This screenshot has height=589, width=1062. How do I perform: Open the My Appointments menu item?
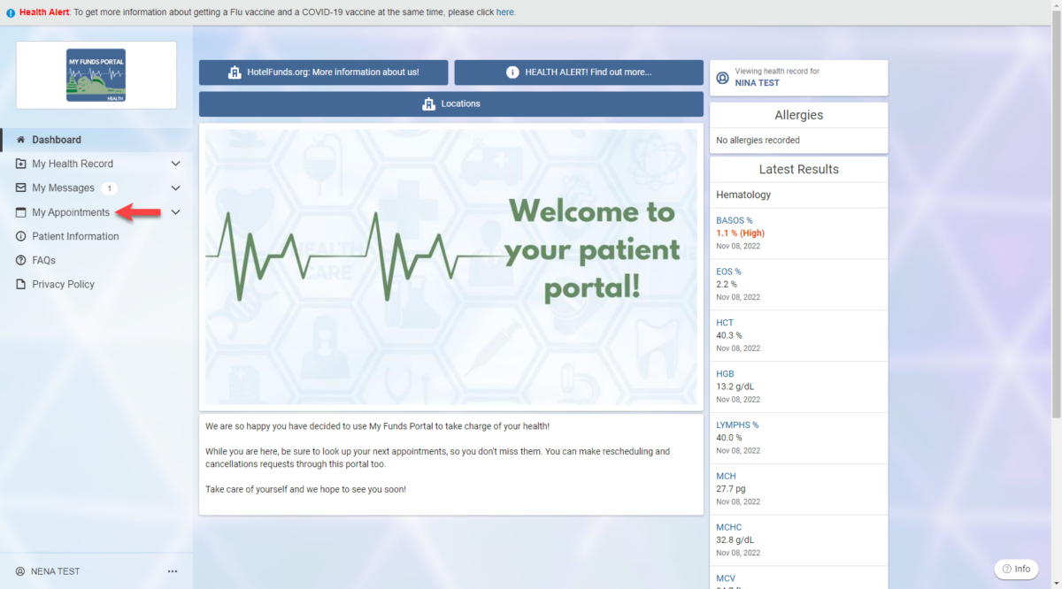click(x=71, y=212)
